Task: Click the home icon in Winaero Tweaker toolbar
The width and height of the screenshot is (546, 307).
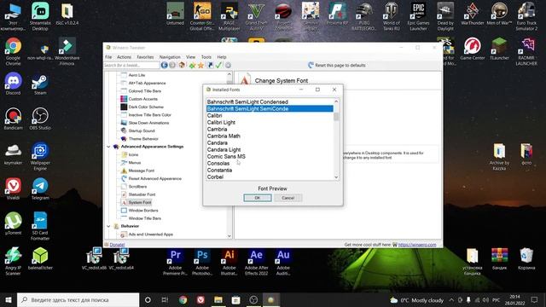Action: [182, 65]
